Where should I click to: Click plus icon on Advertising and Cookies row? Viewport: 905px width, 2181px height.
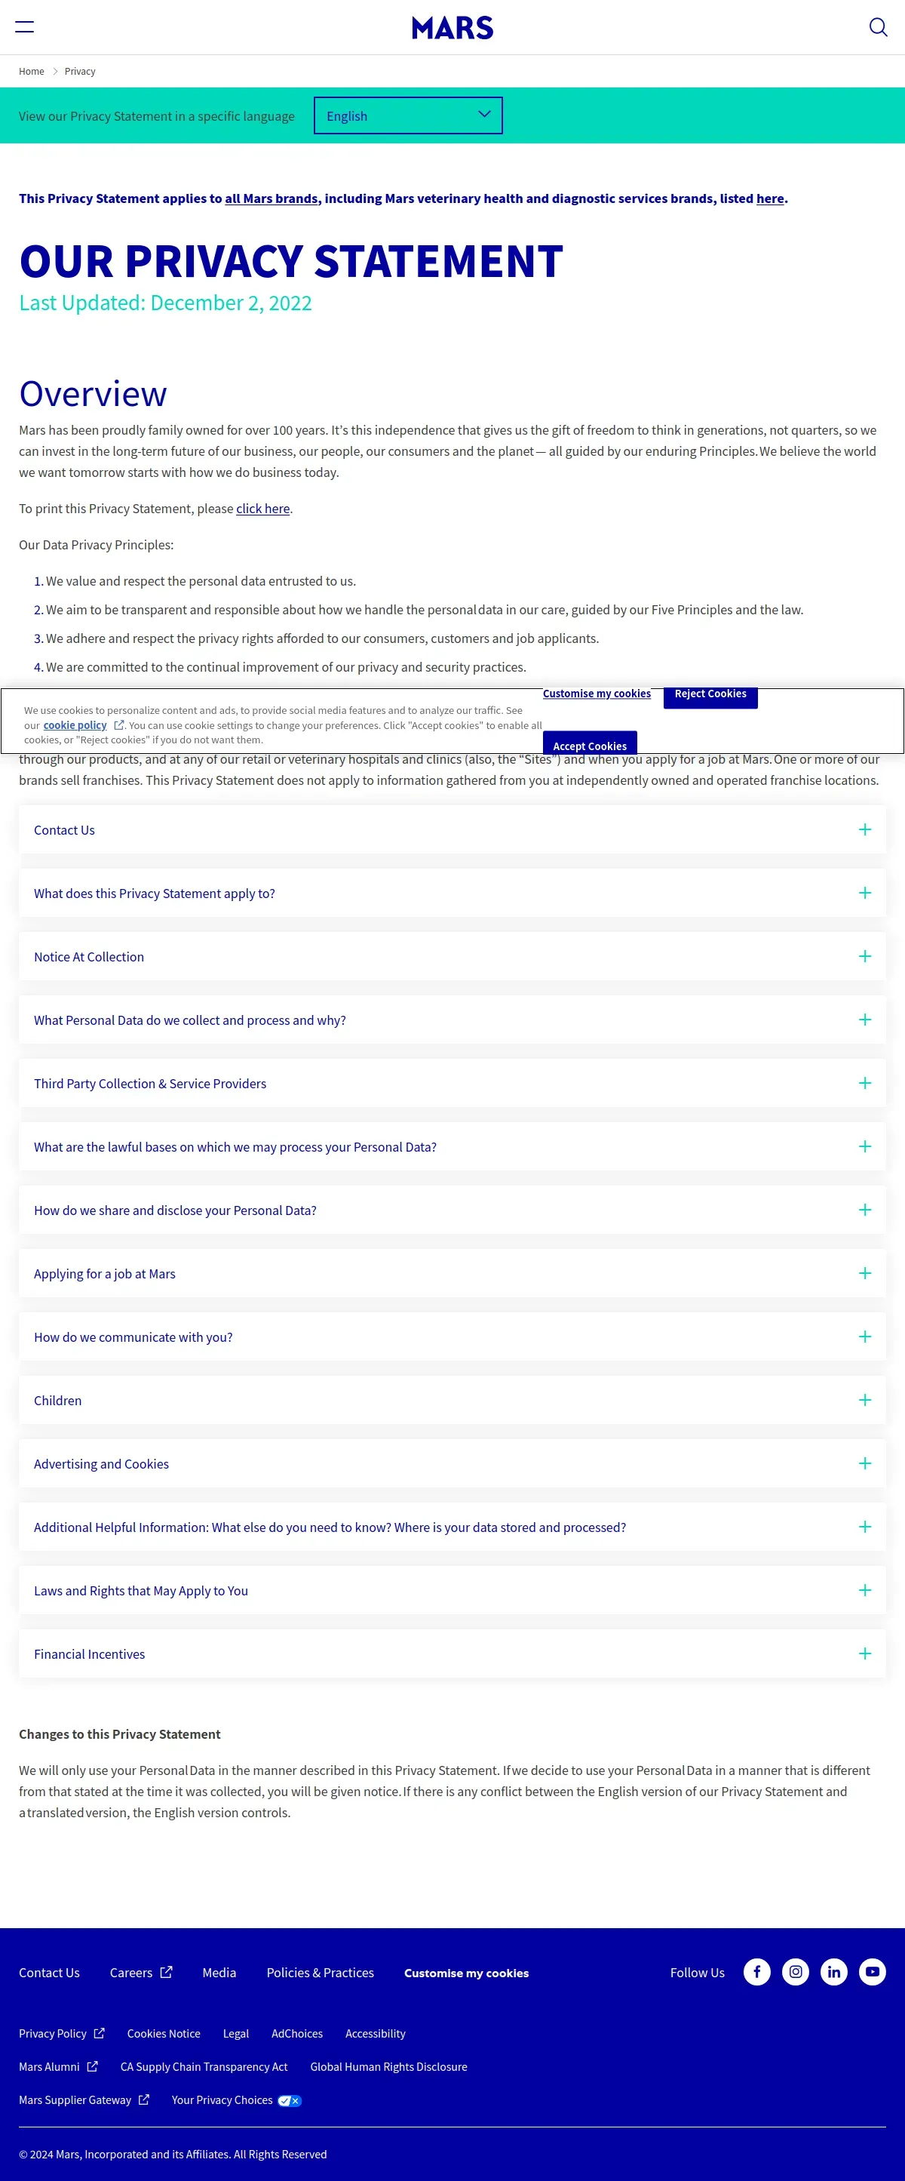tap(864, 1463)
